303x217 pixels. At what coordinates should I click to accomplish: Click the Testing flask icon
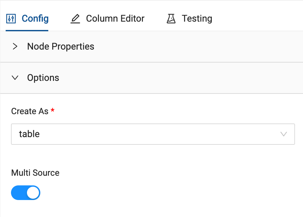pos(171,19)
